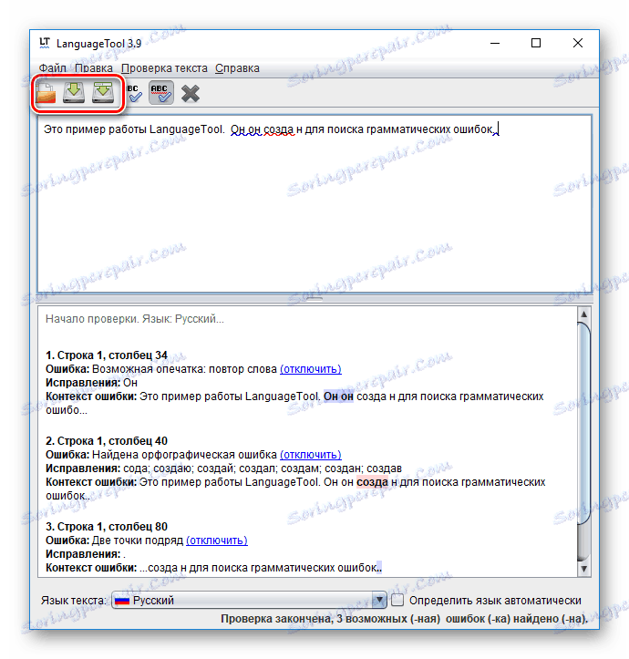The height and width of the screenshot is (659, 629).
Task: Disable the two dots rule link
Action: 217,541
